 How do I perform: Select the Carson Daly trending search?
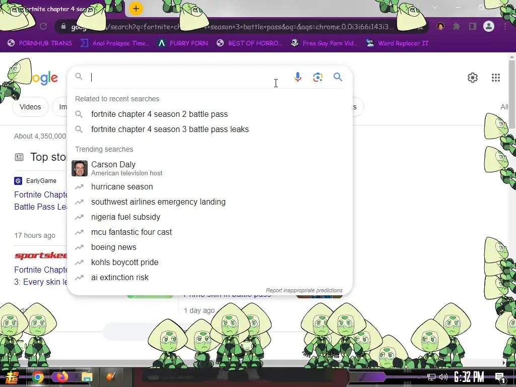(x=210, y=168)
